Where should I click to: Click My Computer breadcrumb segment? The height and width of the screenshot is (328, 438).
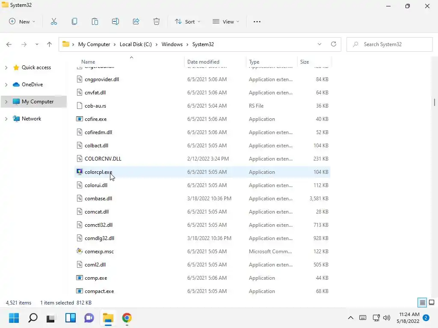(x=94, y=44)
